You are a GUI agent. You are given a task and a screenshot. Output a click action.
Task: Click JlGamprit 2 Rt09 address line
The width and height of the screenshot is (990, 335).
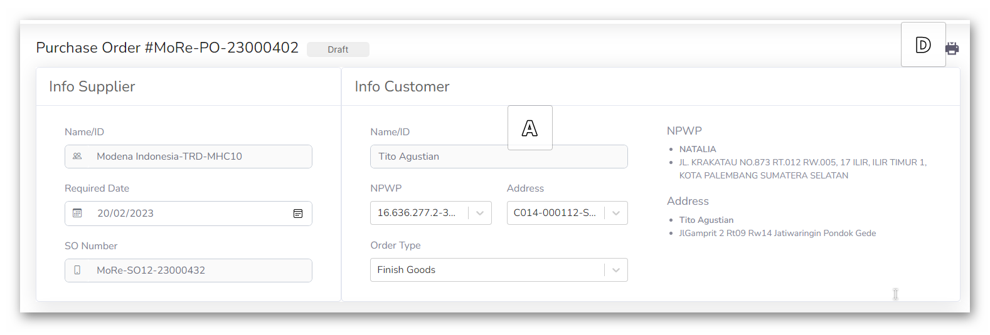[x=777, y=233]
